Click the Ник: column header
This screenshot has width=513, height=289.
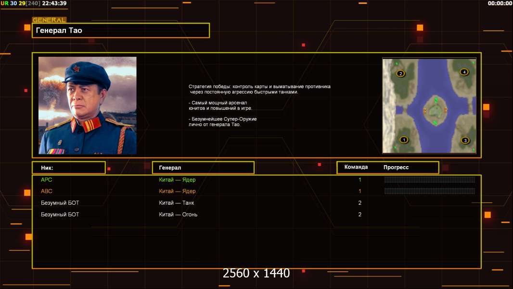69,168
